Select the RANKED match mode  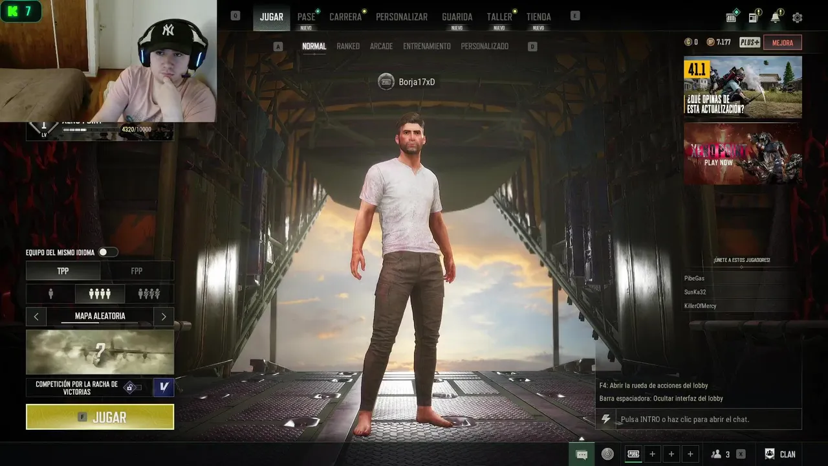[x=348, y=47]
